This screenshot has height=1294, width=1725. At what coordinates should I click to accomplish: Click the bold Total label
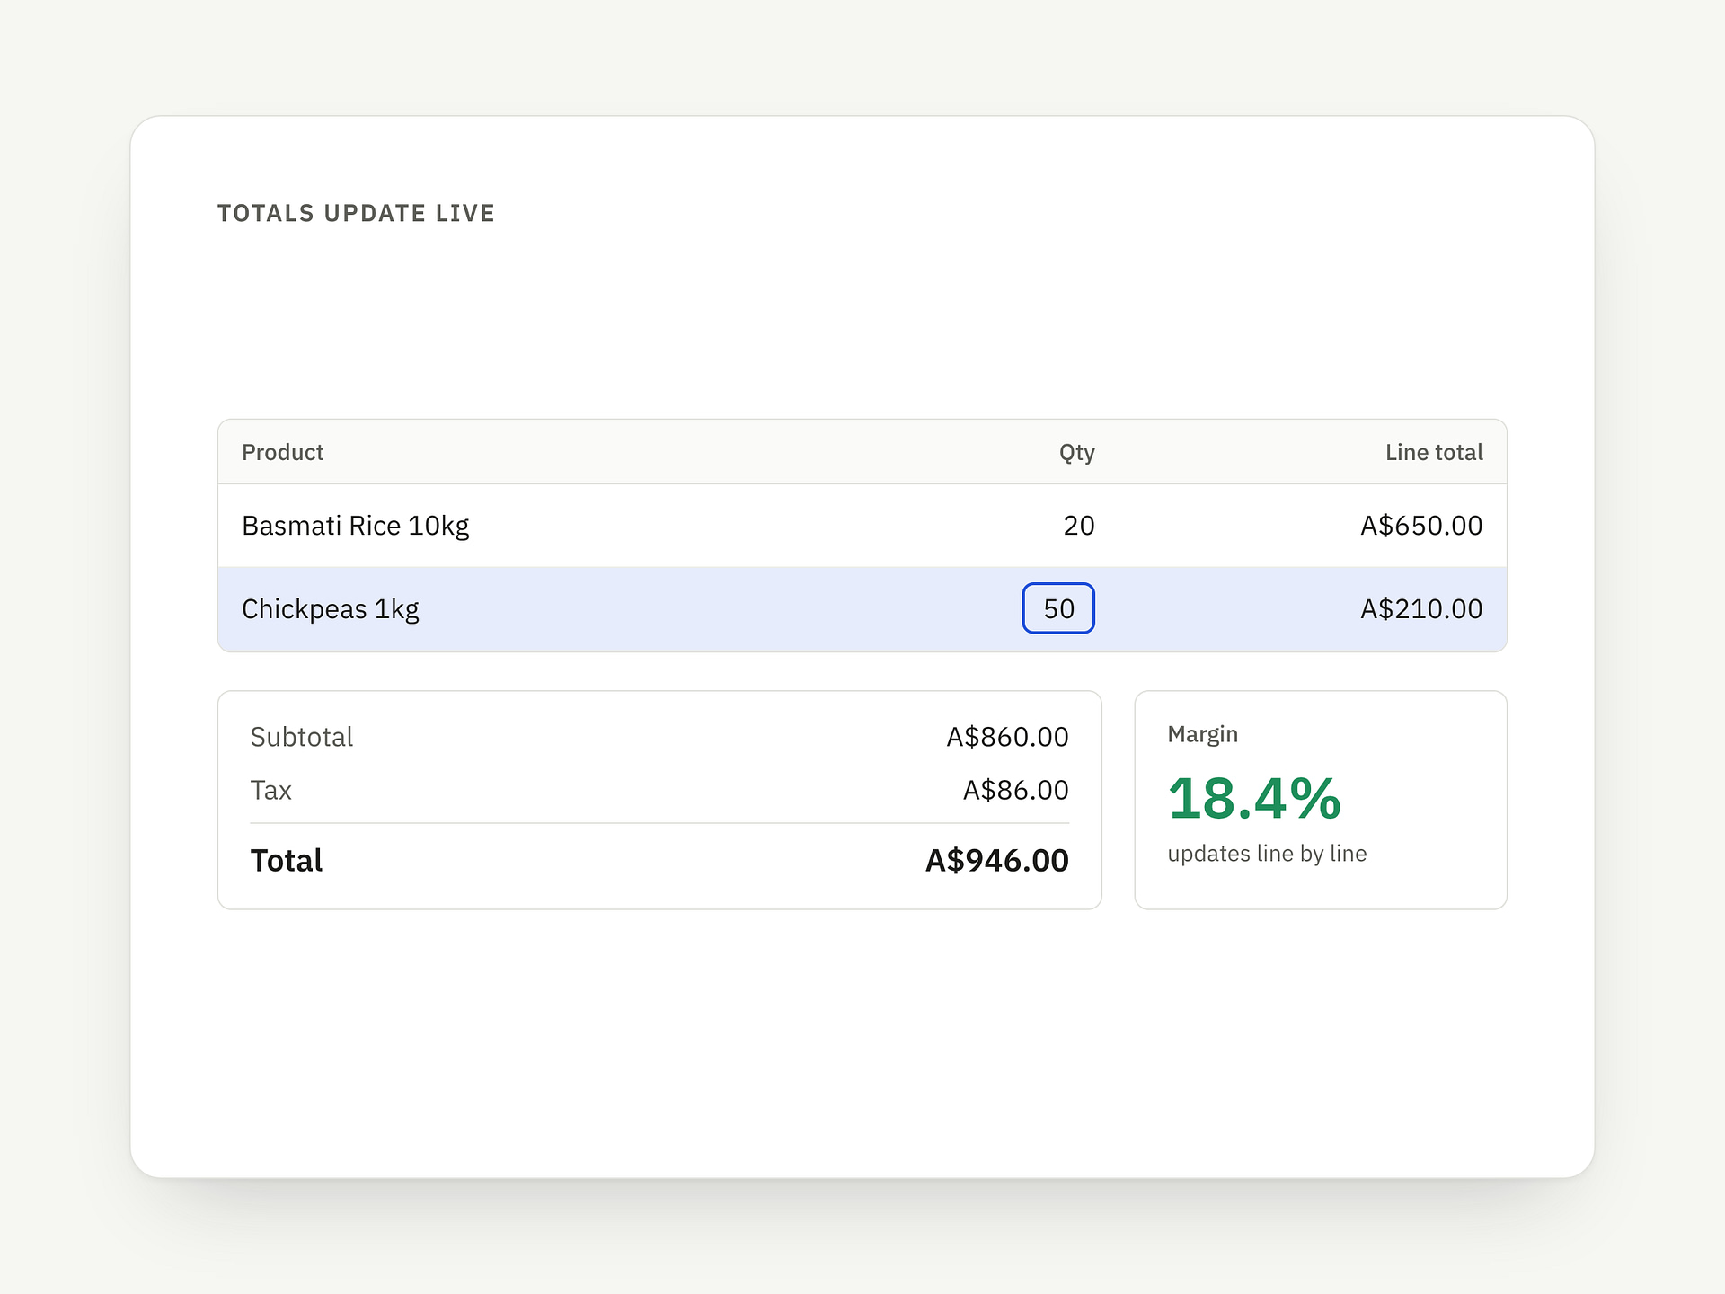286,861
